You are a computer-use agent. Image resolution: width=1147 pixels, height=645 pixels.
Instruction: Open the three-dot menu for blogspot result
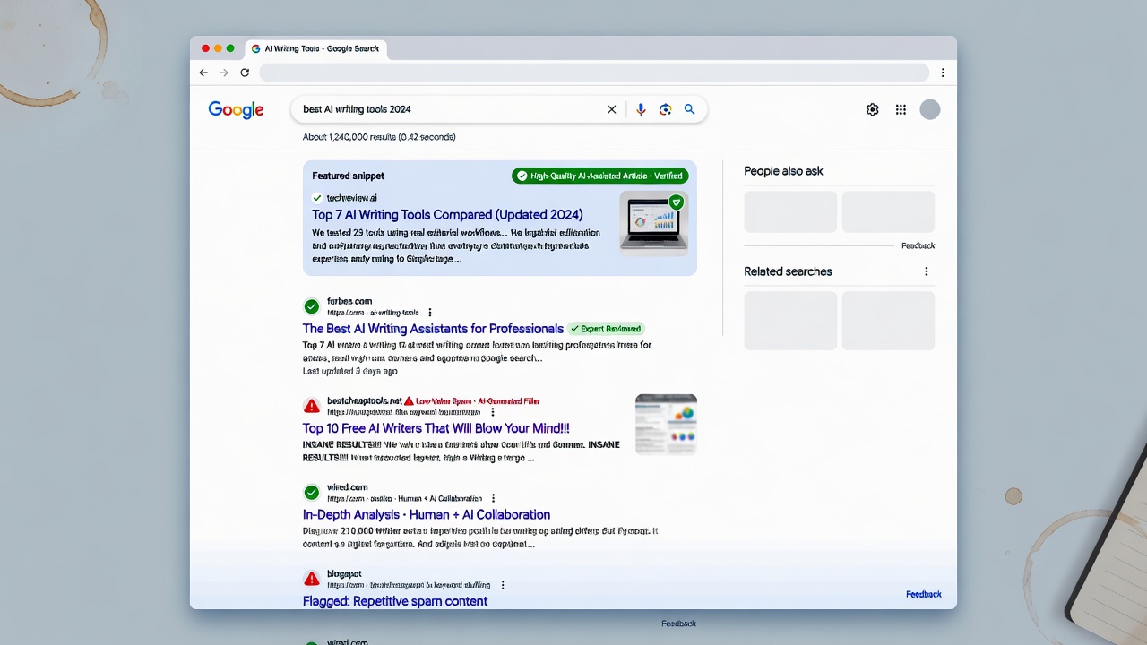click(x=503, y=585)
